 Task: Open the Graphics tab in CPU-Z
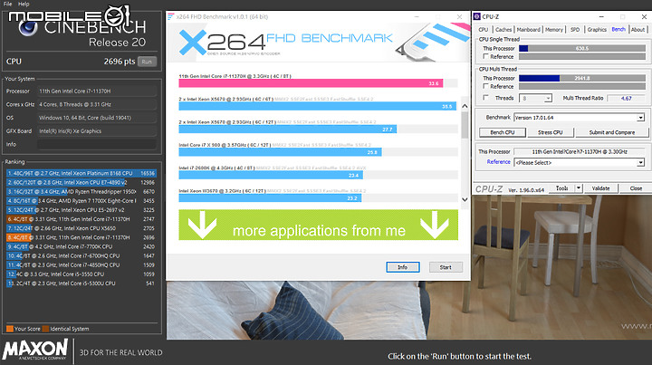pos(597,30)
